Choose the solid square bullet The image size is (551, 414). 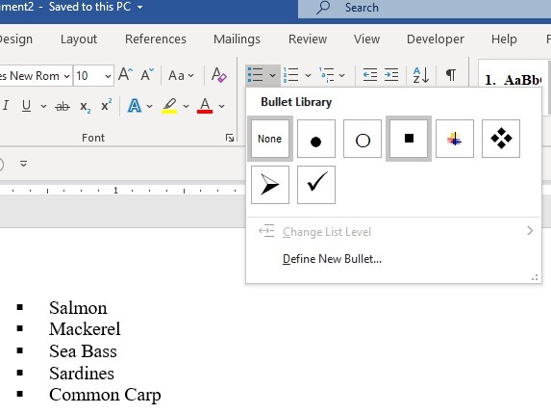[x=409, y=139]
